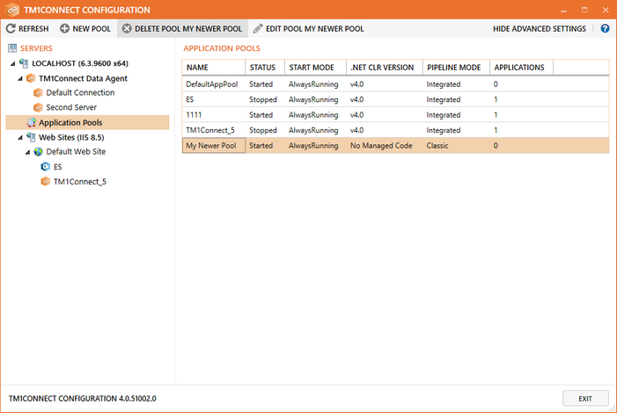Minimize the TM1Connect Configuration window
The height and width of the screenshot is (413, 617).
tap(563, 11)
